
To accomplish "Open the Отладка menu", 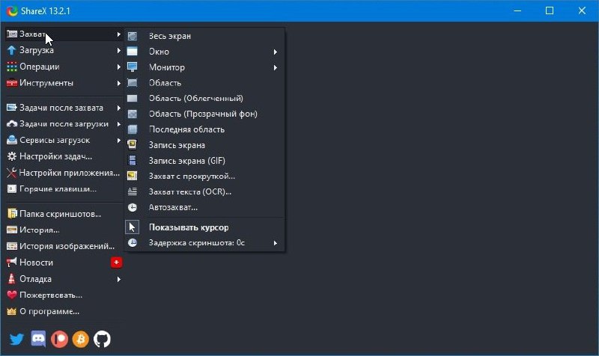I will (64, 279).
